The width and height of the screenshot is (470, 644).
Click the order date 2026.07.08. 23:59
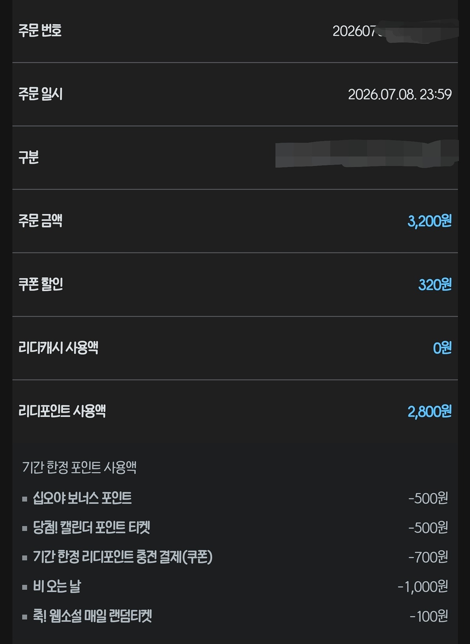pyautogui.click(x=400, y=94)
